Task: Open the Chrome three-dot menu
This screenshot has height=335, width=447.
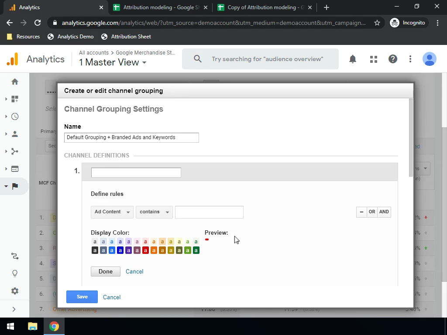Action: coord(437,23)
